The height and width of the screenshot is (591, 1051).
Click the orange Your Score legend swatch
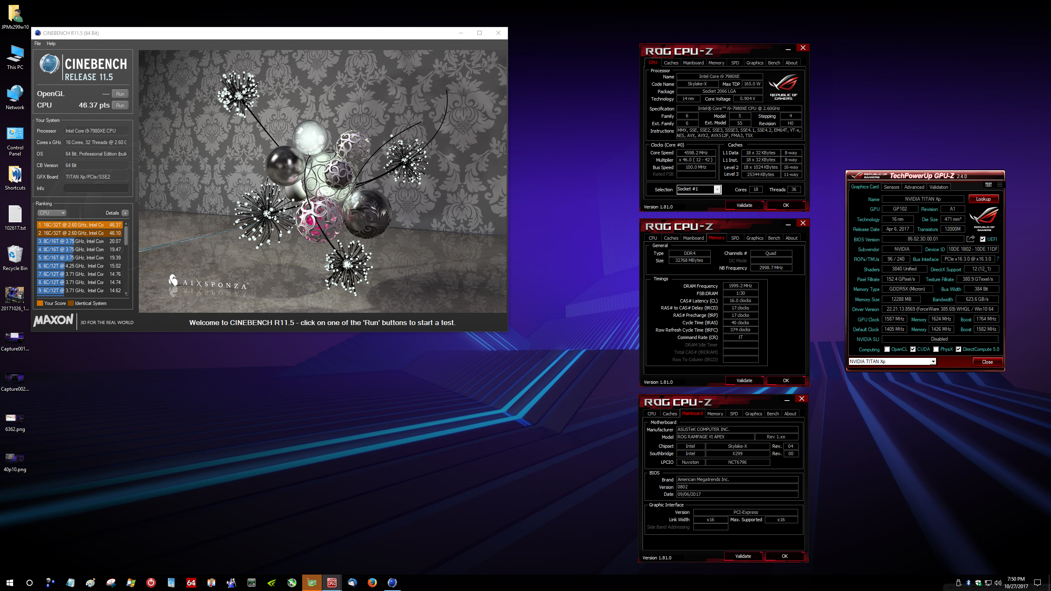pos(40,303)
